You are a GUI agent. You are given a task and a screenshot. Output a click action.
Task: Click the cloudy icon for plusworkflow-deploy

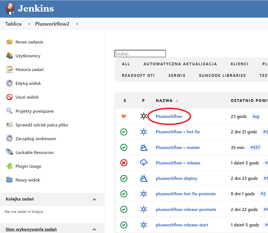[x=144, y=178]
